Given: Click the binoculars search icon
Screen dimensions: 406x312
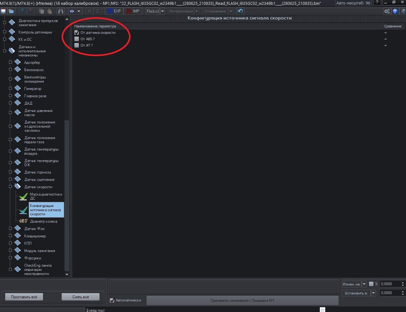Looking at the screenshot, I should pos(60,11).
